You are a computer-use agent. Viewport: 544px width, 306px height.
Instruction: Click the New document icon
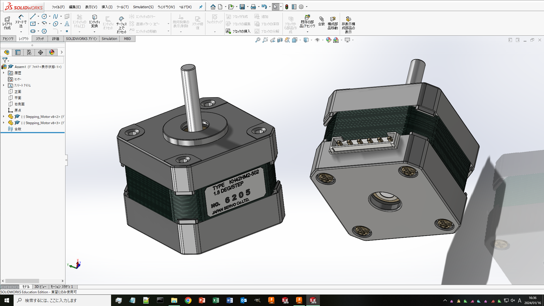(220, 7)
